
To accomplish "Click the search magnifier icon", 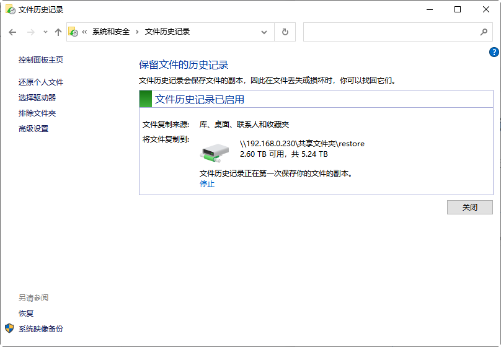I will click(x=484, y=32).
